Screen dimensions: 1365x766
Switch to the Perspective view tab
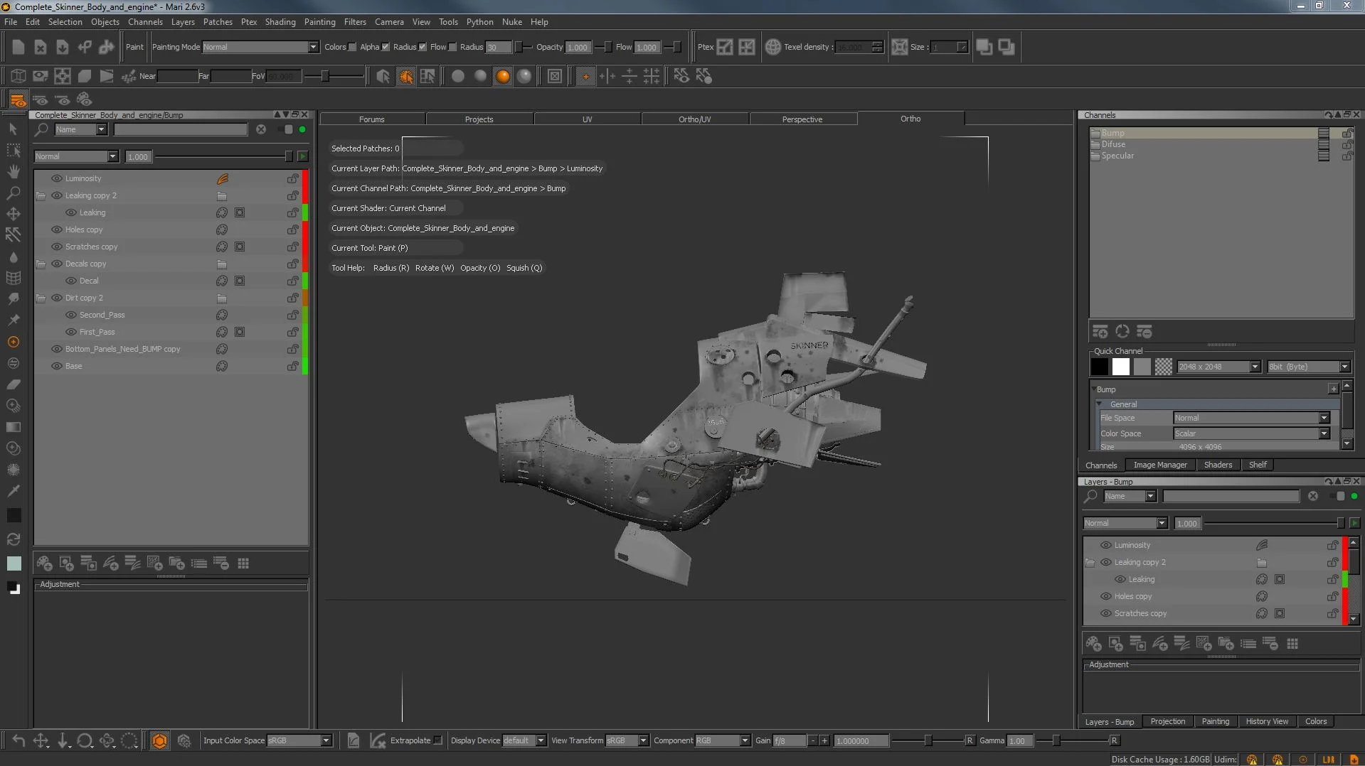point(802,119)
